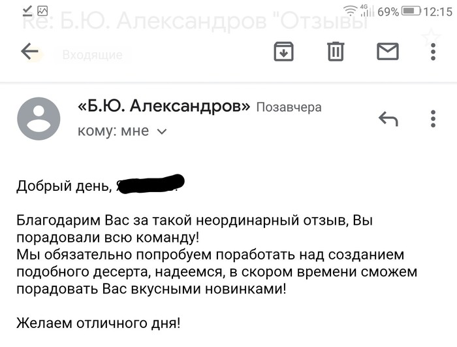This screenshot has height=347, width=457.
Task: Tap the "Позавчера" date label
Action: pyautogui.click(x=289, y=107)
